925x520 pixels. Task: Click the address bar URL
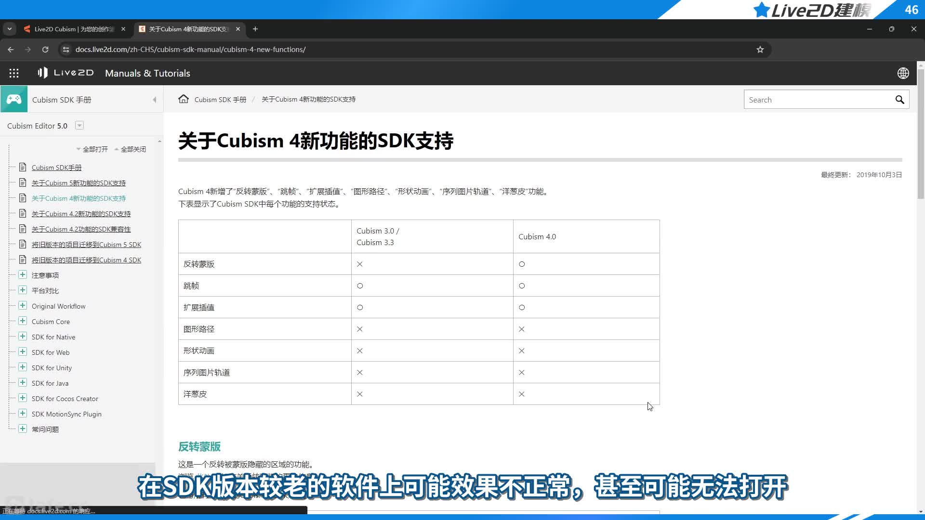(x=190, y=50)
